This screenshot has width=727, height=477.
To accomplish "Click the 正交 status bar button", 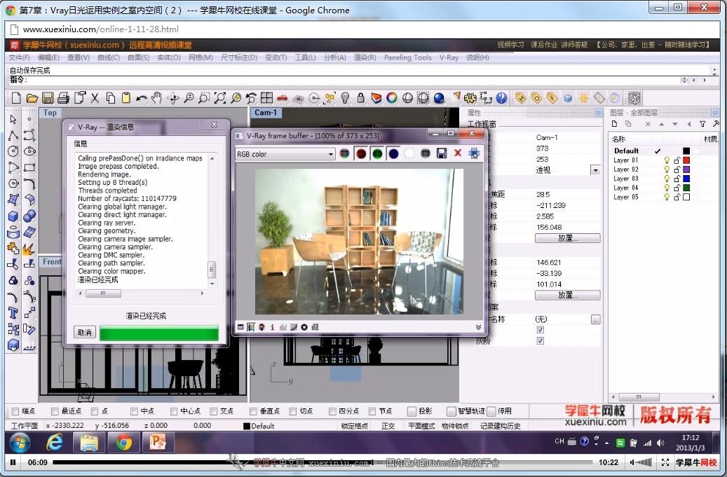I will (x=388, y=426).
